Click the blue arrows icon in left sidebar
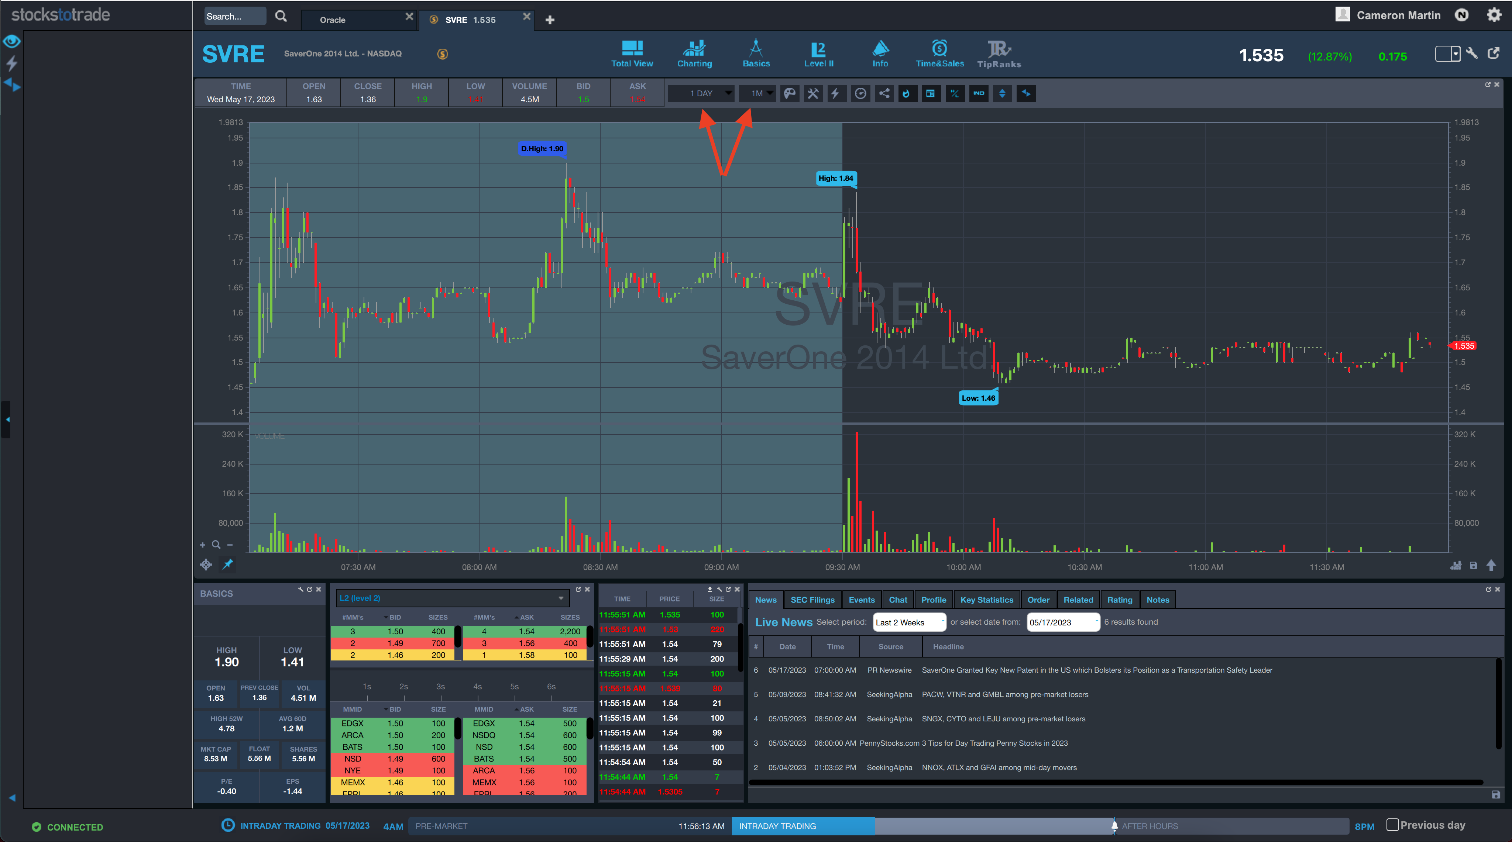 [x=12, y=85]
